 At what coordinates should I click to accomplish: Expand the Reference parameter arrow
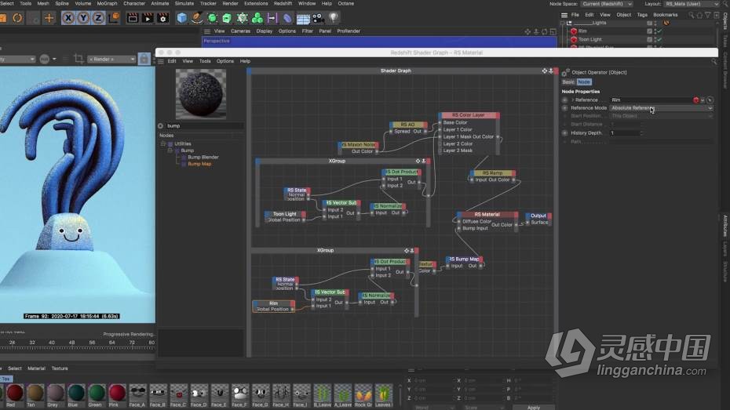(x=573, y=100)
